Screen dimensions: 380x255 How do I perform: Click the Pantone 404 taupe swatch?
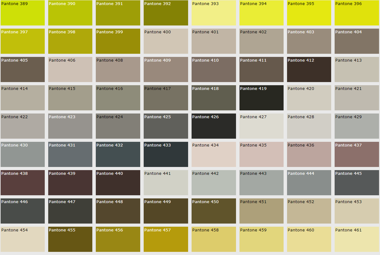point(357,41)
